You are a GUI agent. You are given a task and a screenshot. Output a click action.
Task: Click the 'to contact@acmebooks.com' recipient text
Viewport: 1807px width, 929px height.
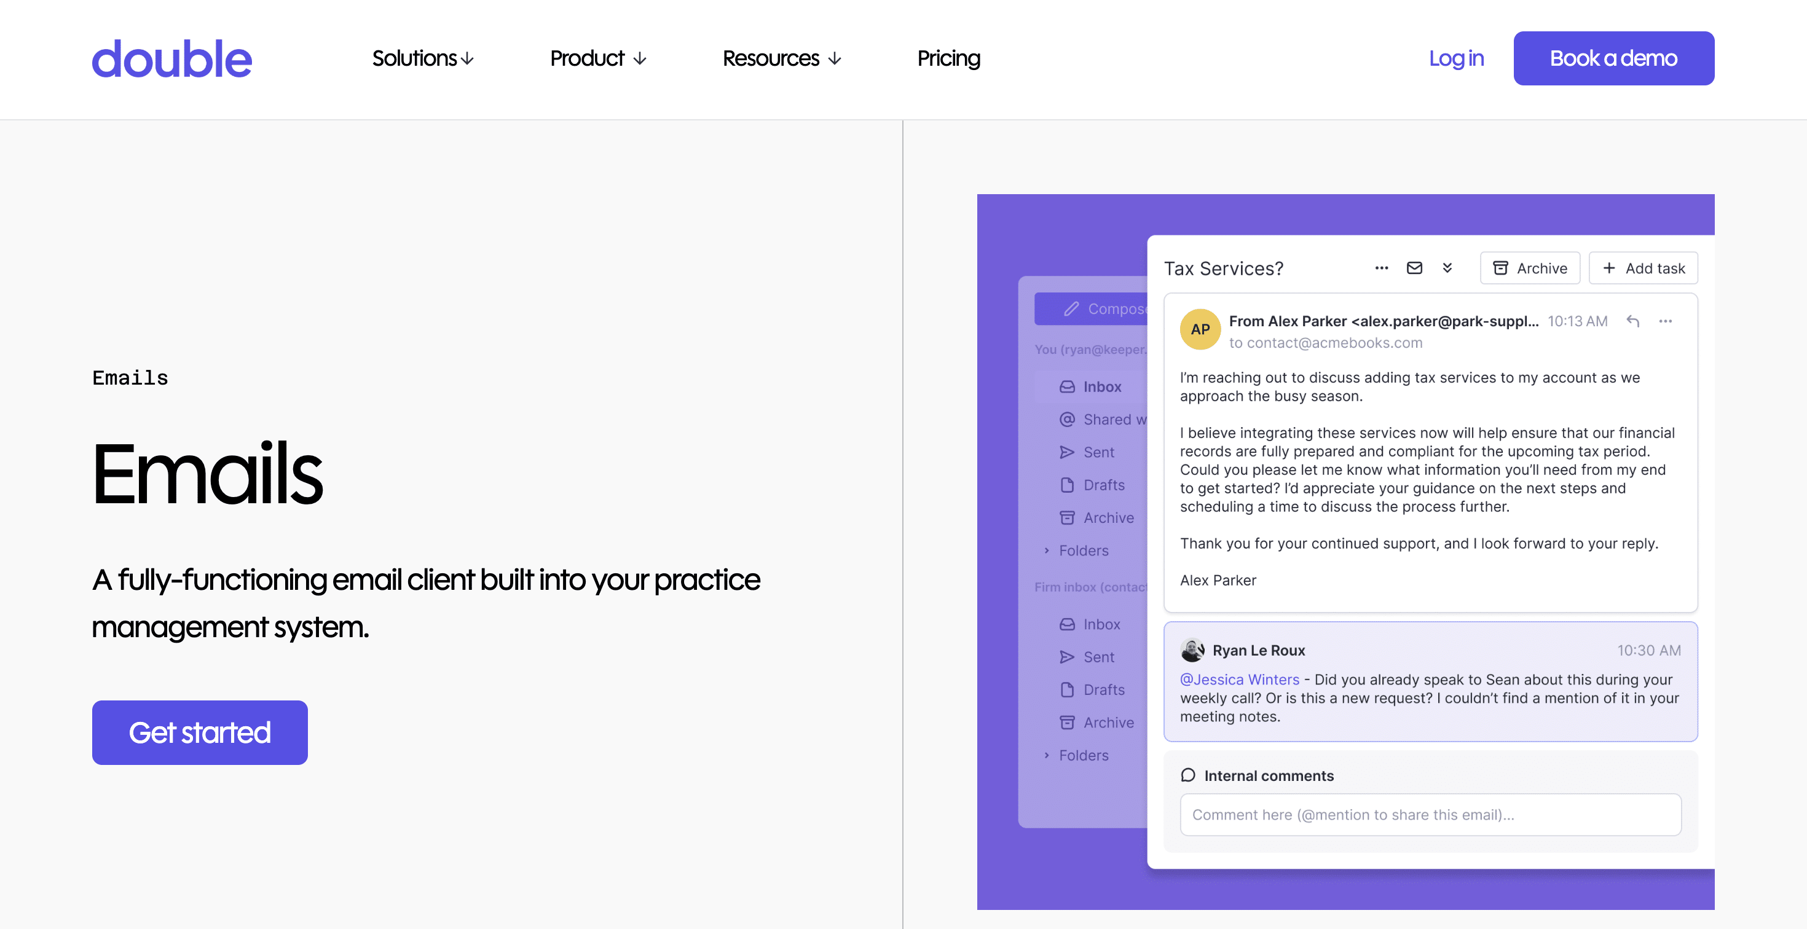[1325, 342]
